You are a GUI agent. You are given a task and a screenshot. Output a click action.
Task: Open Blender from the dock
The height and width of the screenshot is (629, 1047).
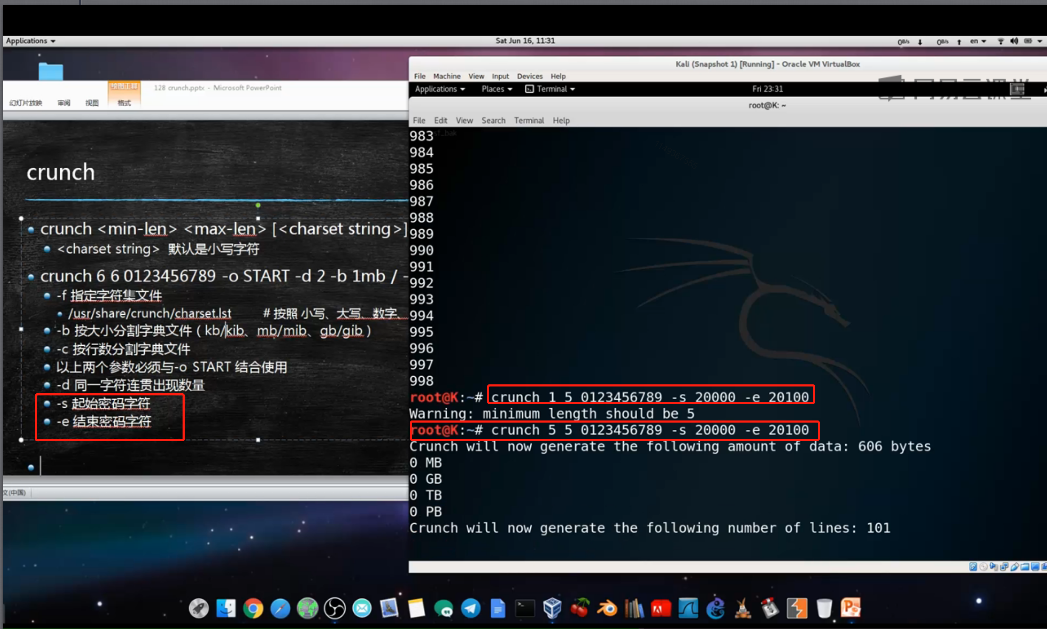[607, 609]
